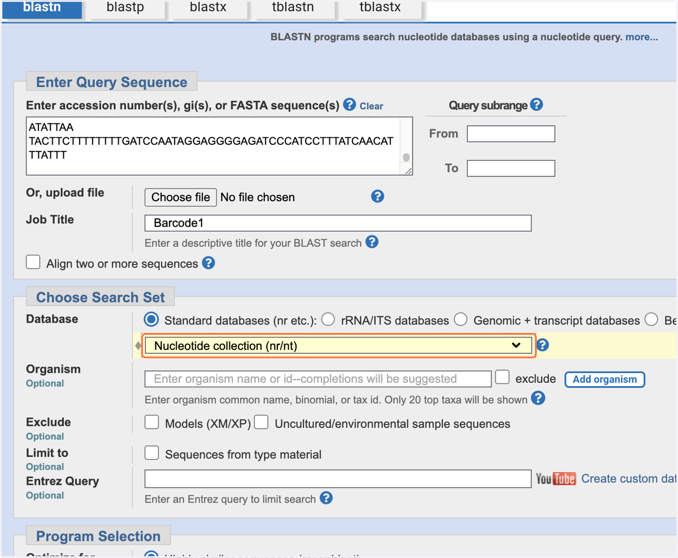Image resolution: width=678 pixels, height=558 pixels.
Task: Click the query sequence scrollbar thumb
Action: pyautogui.click(x=406, y=157)
